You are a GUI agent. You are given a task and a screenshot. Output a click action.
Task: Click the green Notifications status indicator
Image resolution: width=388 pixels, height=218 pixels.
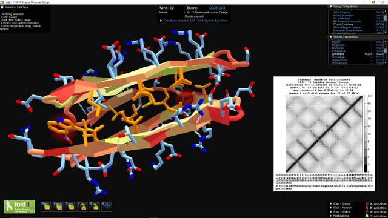tap(367, 216)
